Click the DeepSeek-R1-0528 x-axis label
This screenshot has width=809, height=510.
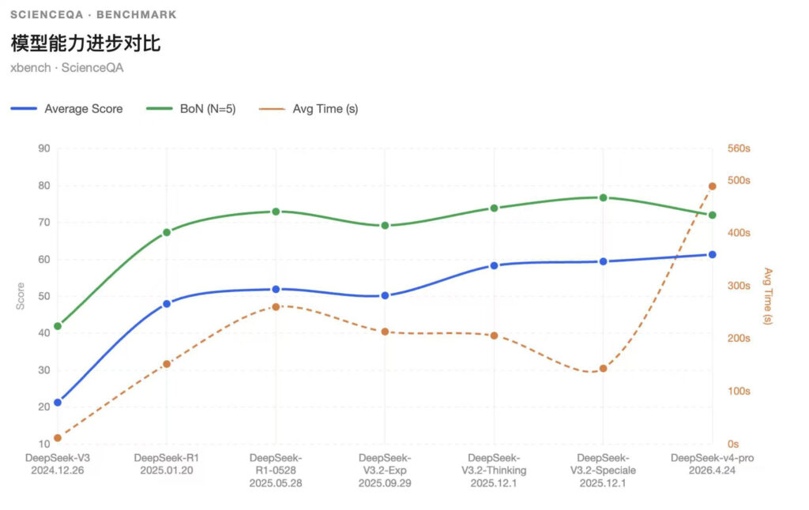click(x=276, y=471)
